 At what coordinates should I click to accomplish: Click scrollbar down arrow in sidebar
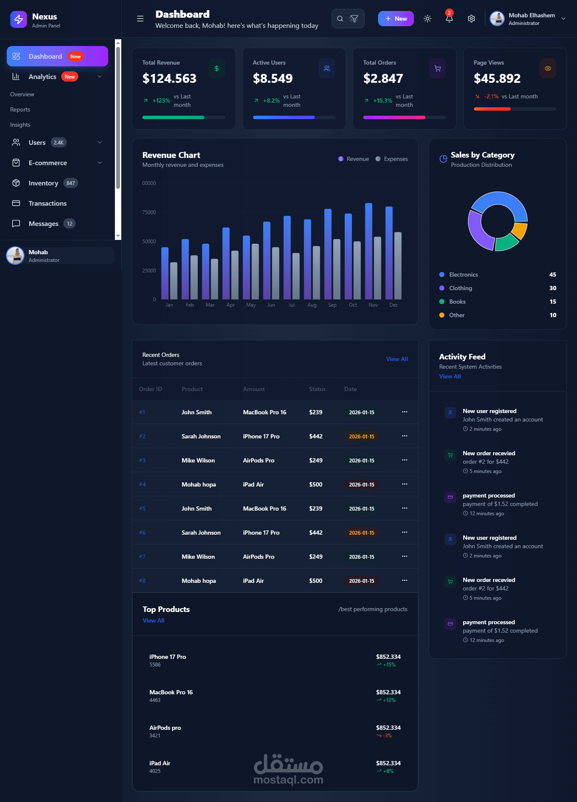[118, 236]
